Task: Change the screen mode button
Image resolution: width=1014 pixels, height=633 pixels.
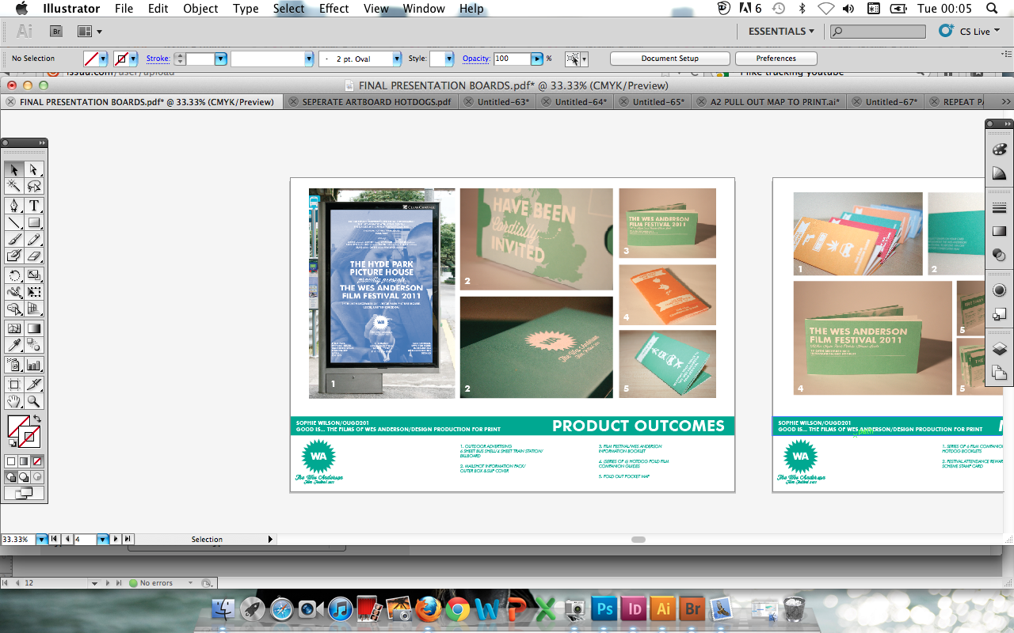Action: [x=24, y=493]
